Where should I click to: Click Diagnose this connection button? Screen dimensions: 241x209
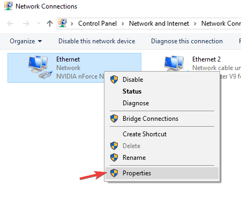pyautogui.click(x=187, y=41)
